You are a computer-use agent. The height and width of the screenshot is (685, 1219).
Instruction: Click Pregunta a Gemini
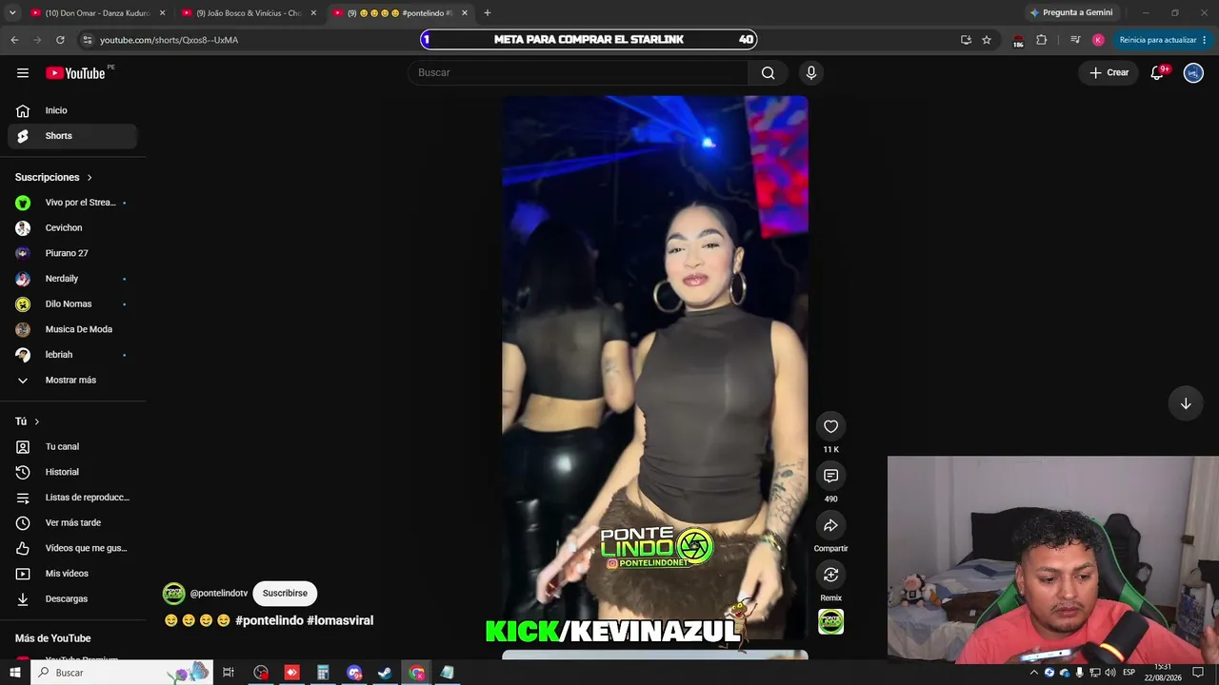1071,13
